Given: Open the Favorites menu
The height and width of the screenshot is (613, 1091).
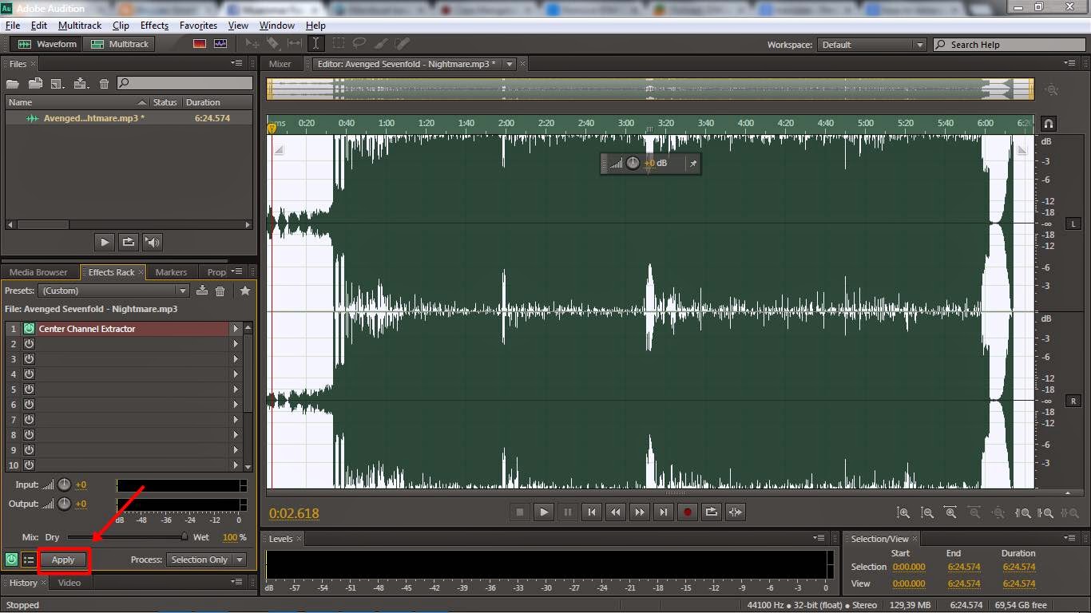Looking at the screenshot, I should click(x=198, y=26).
